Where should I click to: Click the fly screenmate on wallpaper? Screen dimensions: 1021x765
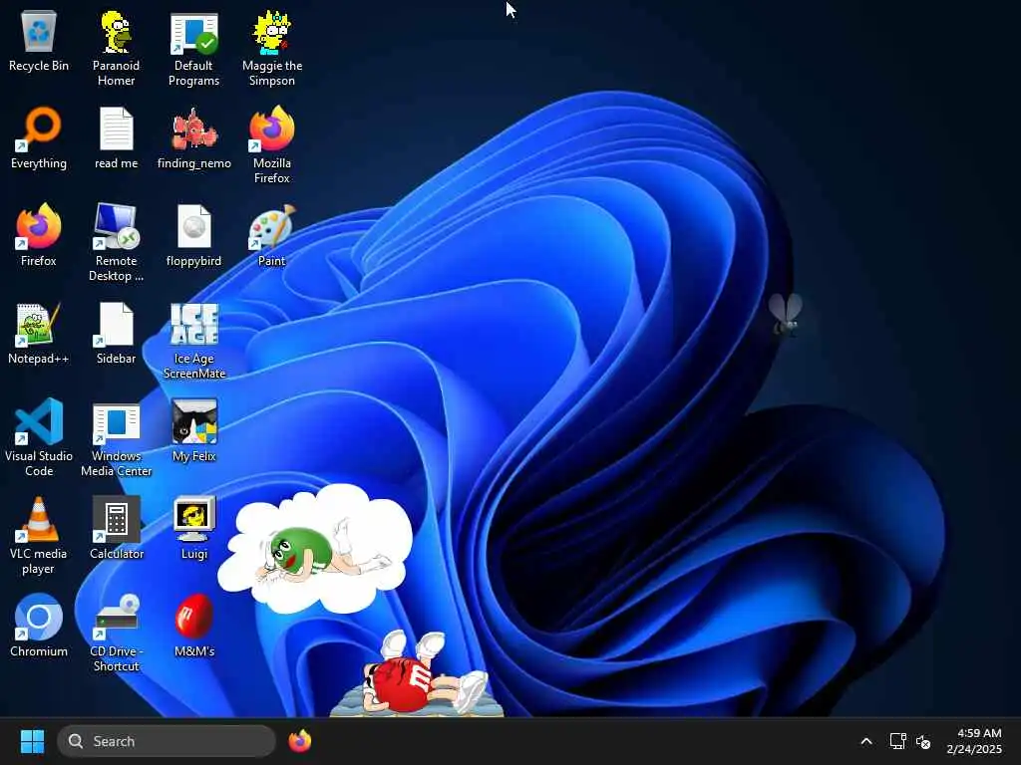[786, 315]
